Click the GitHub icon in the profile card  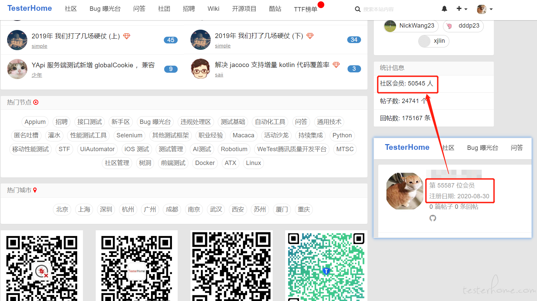(433, 218)
